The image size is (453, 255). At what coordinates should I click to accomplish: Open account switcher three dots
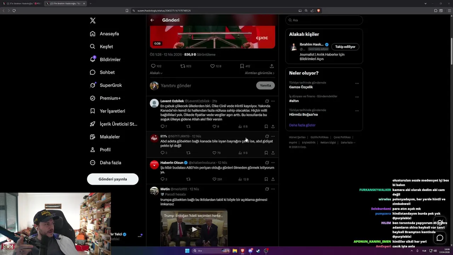click(139, 236)
